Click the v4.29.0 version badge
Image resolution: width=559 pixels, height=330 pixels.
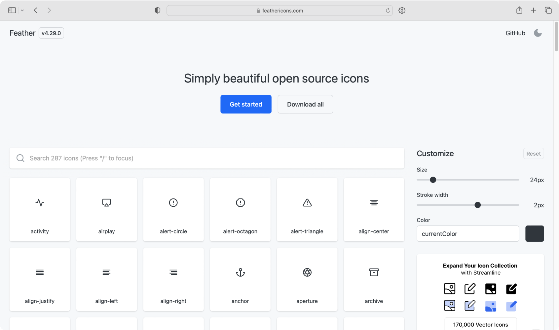51,33
